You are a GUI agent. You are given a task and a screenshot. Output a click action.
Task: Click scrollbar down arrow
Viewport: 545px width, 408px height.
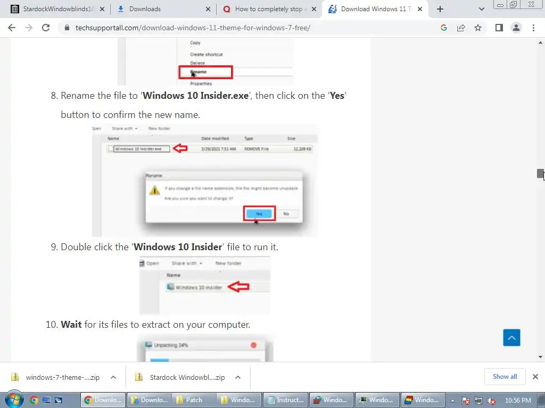pos(540,356)
